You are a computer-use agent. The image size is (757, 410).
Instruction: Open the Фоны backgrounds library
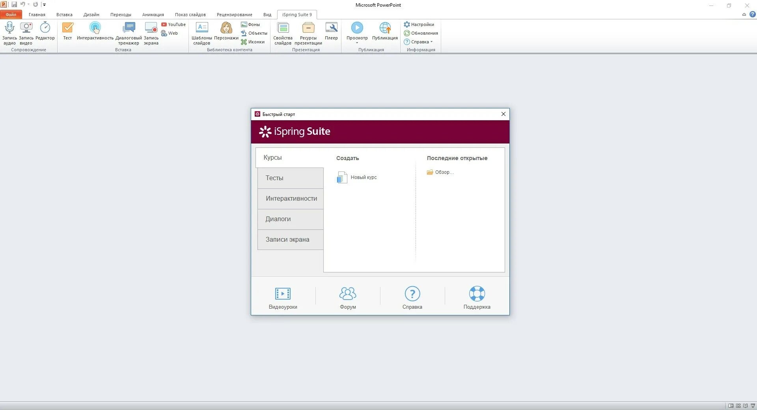[250, 24]
